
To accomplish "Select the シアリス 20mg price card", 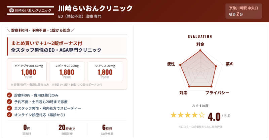I will pyautogui.click(x=105, y=71).
